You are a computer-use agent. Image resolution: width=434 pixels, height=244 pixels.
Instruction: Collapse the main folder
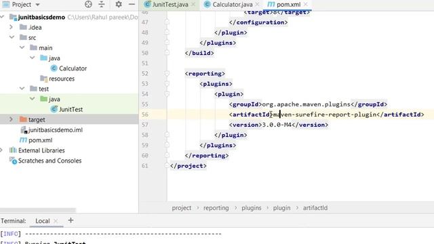22,47
